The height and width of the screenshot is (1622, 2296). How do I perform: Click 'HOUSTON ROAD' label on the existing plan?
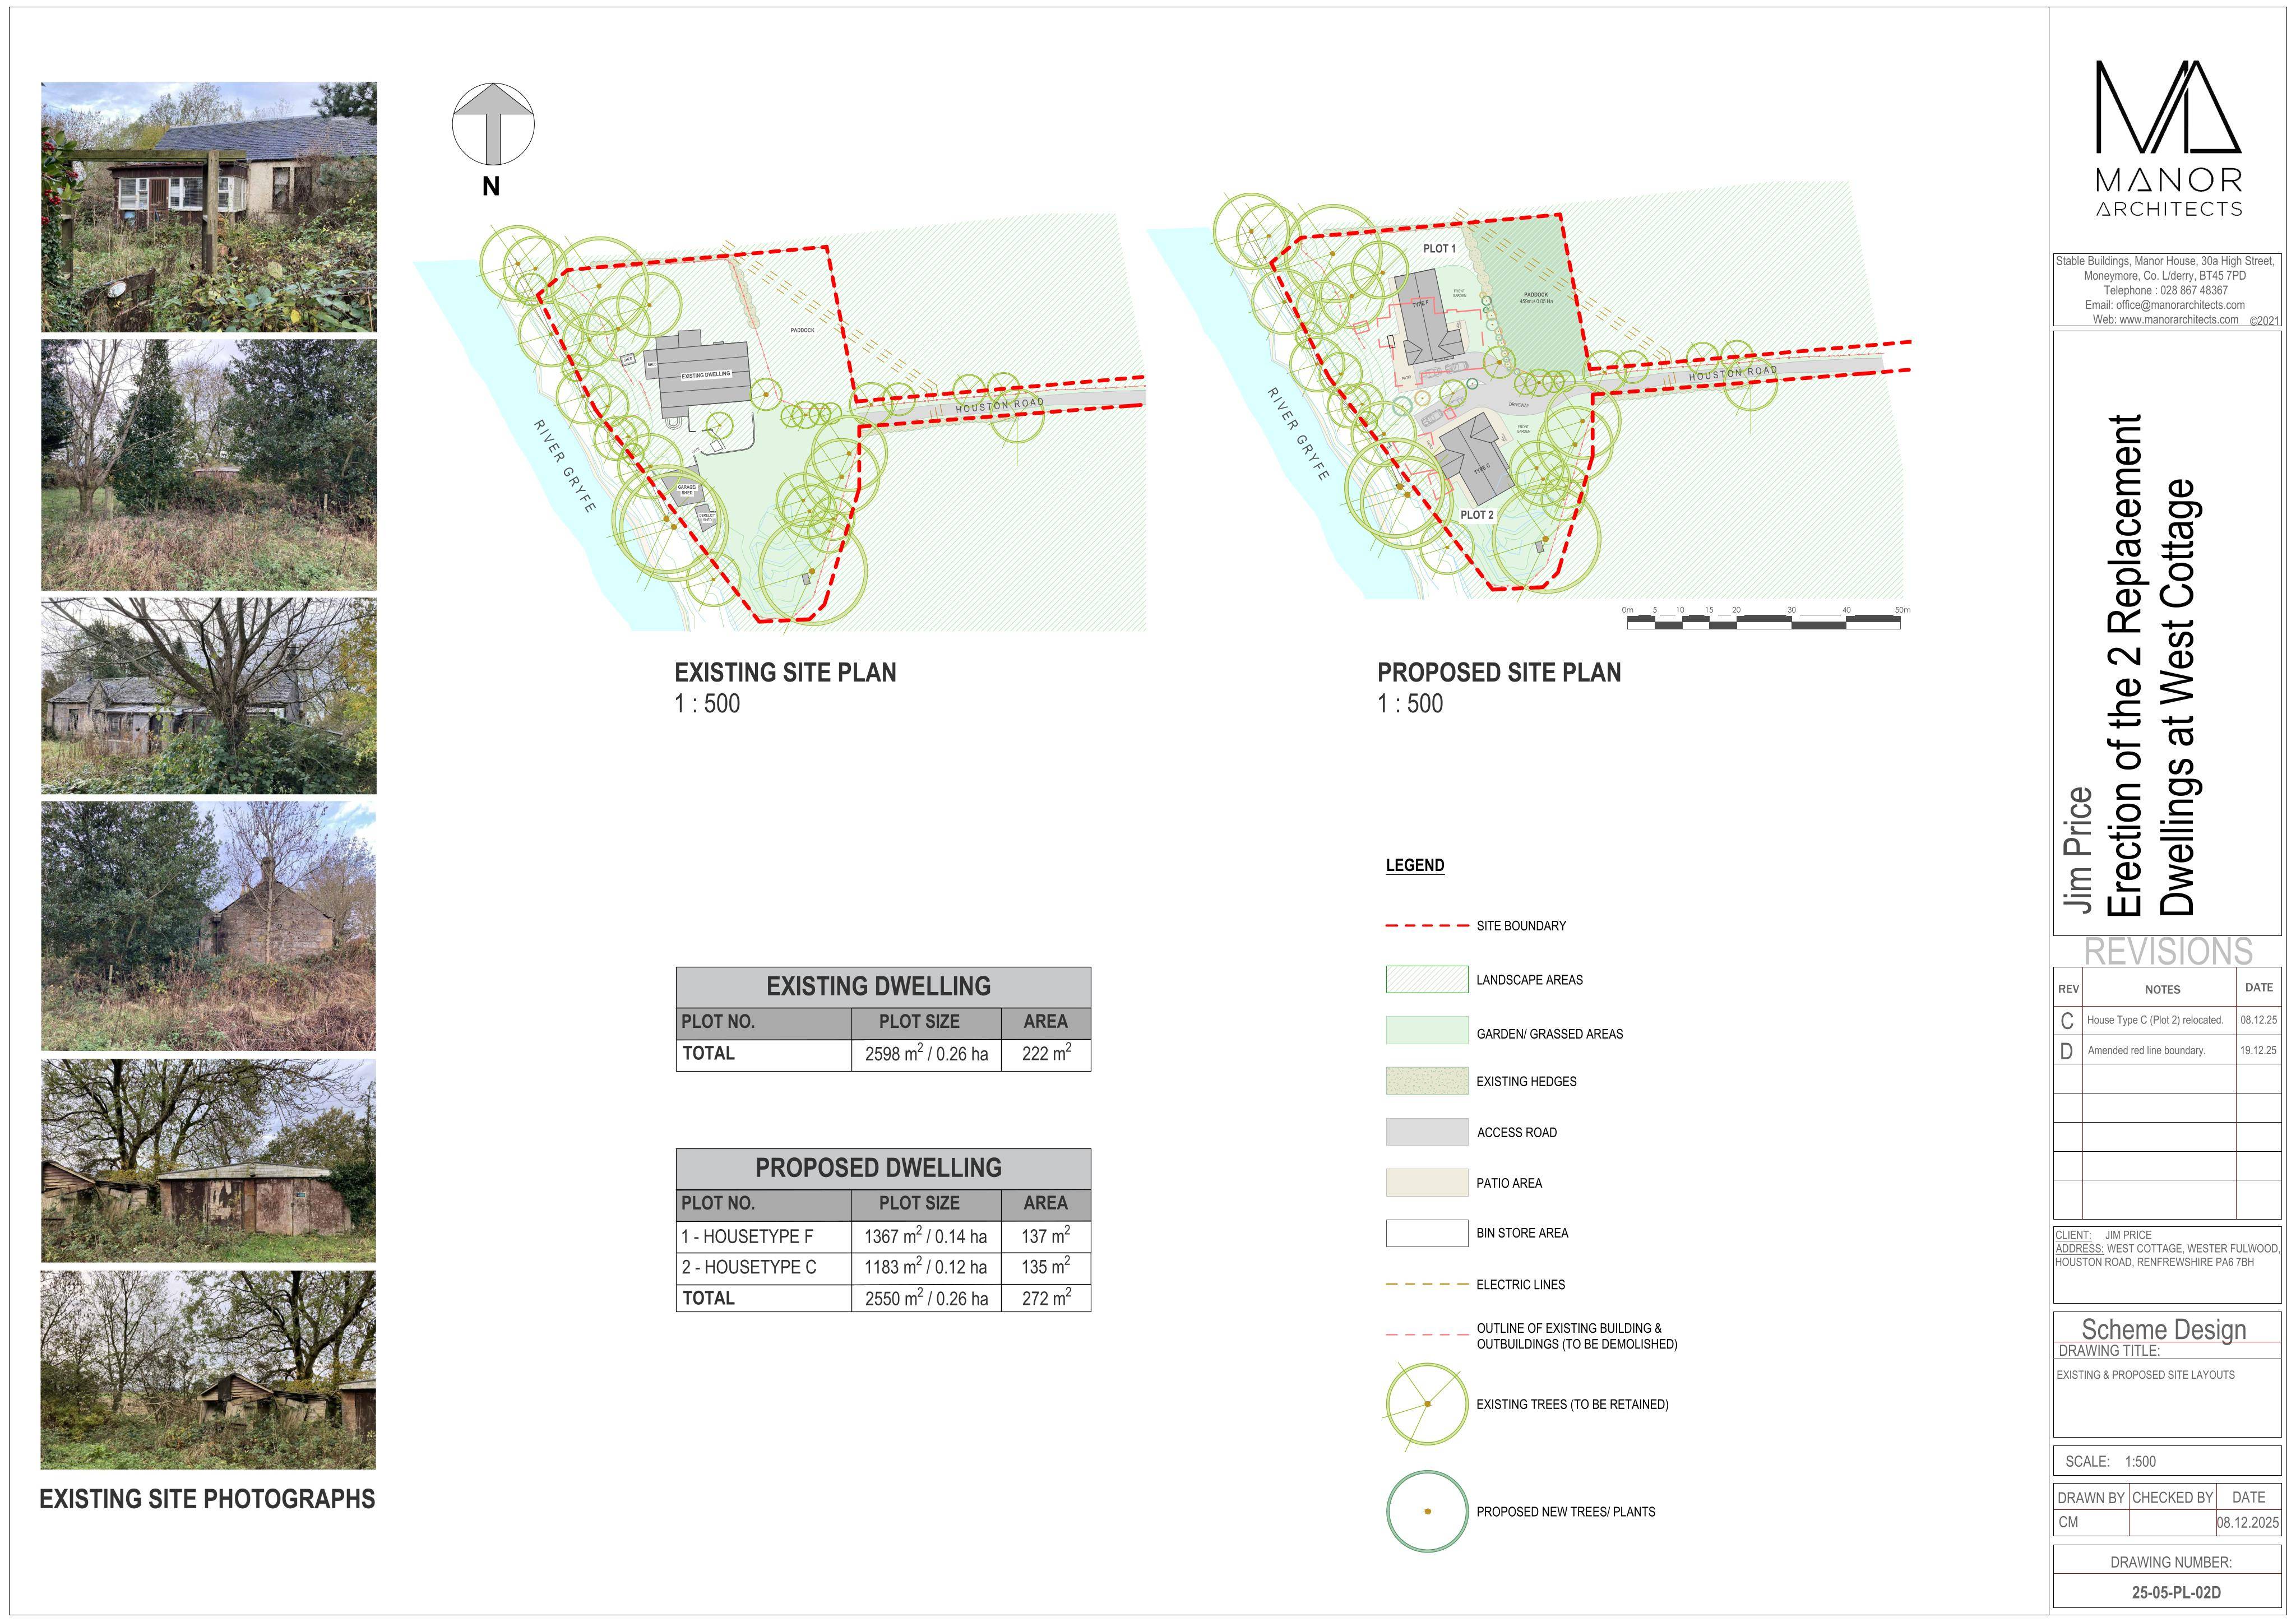(x=999, y=405)
